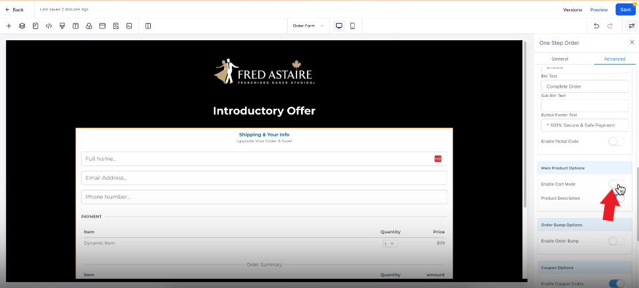Click the Button Footer Text field
Screen dimensions: 639x288
(x=584, y=125)
